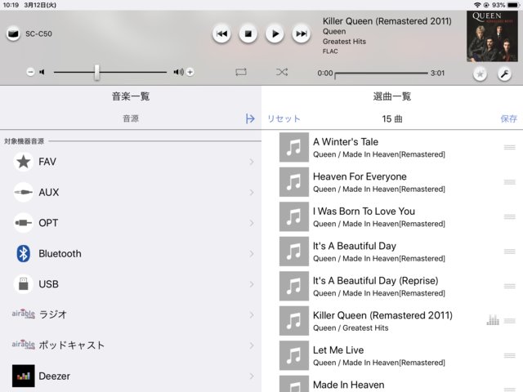Skip to next track
Screen dimensions: 523x392
(302, 33)
